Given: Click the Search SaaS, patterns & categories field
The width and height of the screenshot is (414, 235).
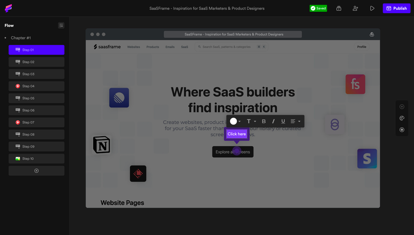Looking at the screenshot, I should click(231, 47).
